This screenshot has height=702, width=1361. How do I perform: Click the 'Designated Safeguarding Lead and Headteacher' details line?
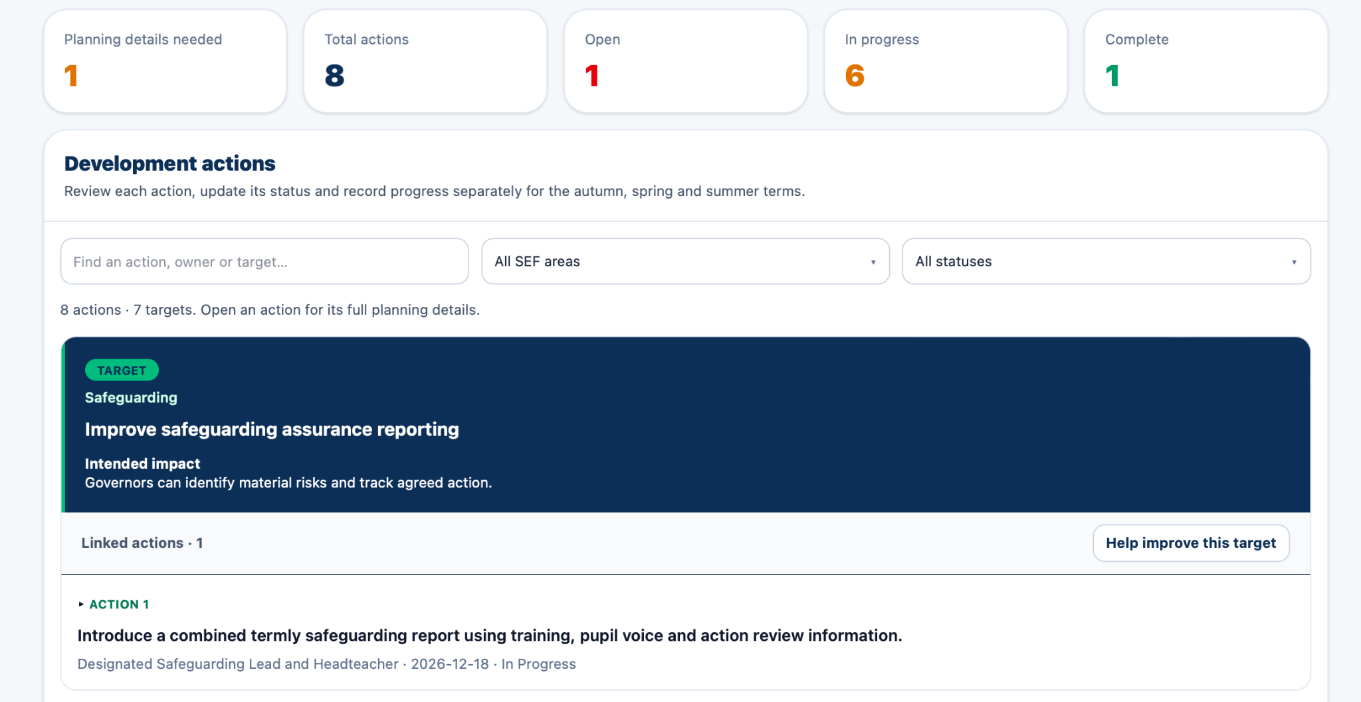tap(326, 664)
